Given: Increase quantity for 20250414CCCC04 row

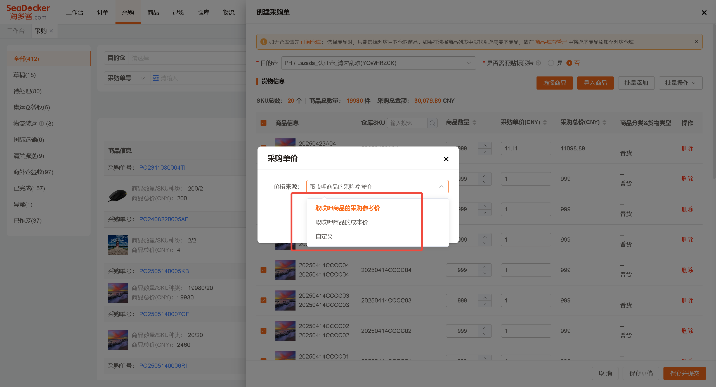Looking at the screenshot, I should click(485, 267).
